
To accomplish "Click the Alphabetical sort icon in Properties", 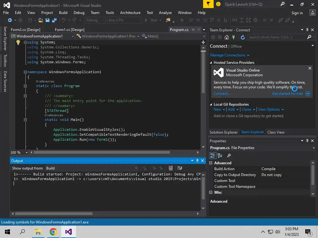I will click(x=220, y=156).
